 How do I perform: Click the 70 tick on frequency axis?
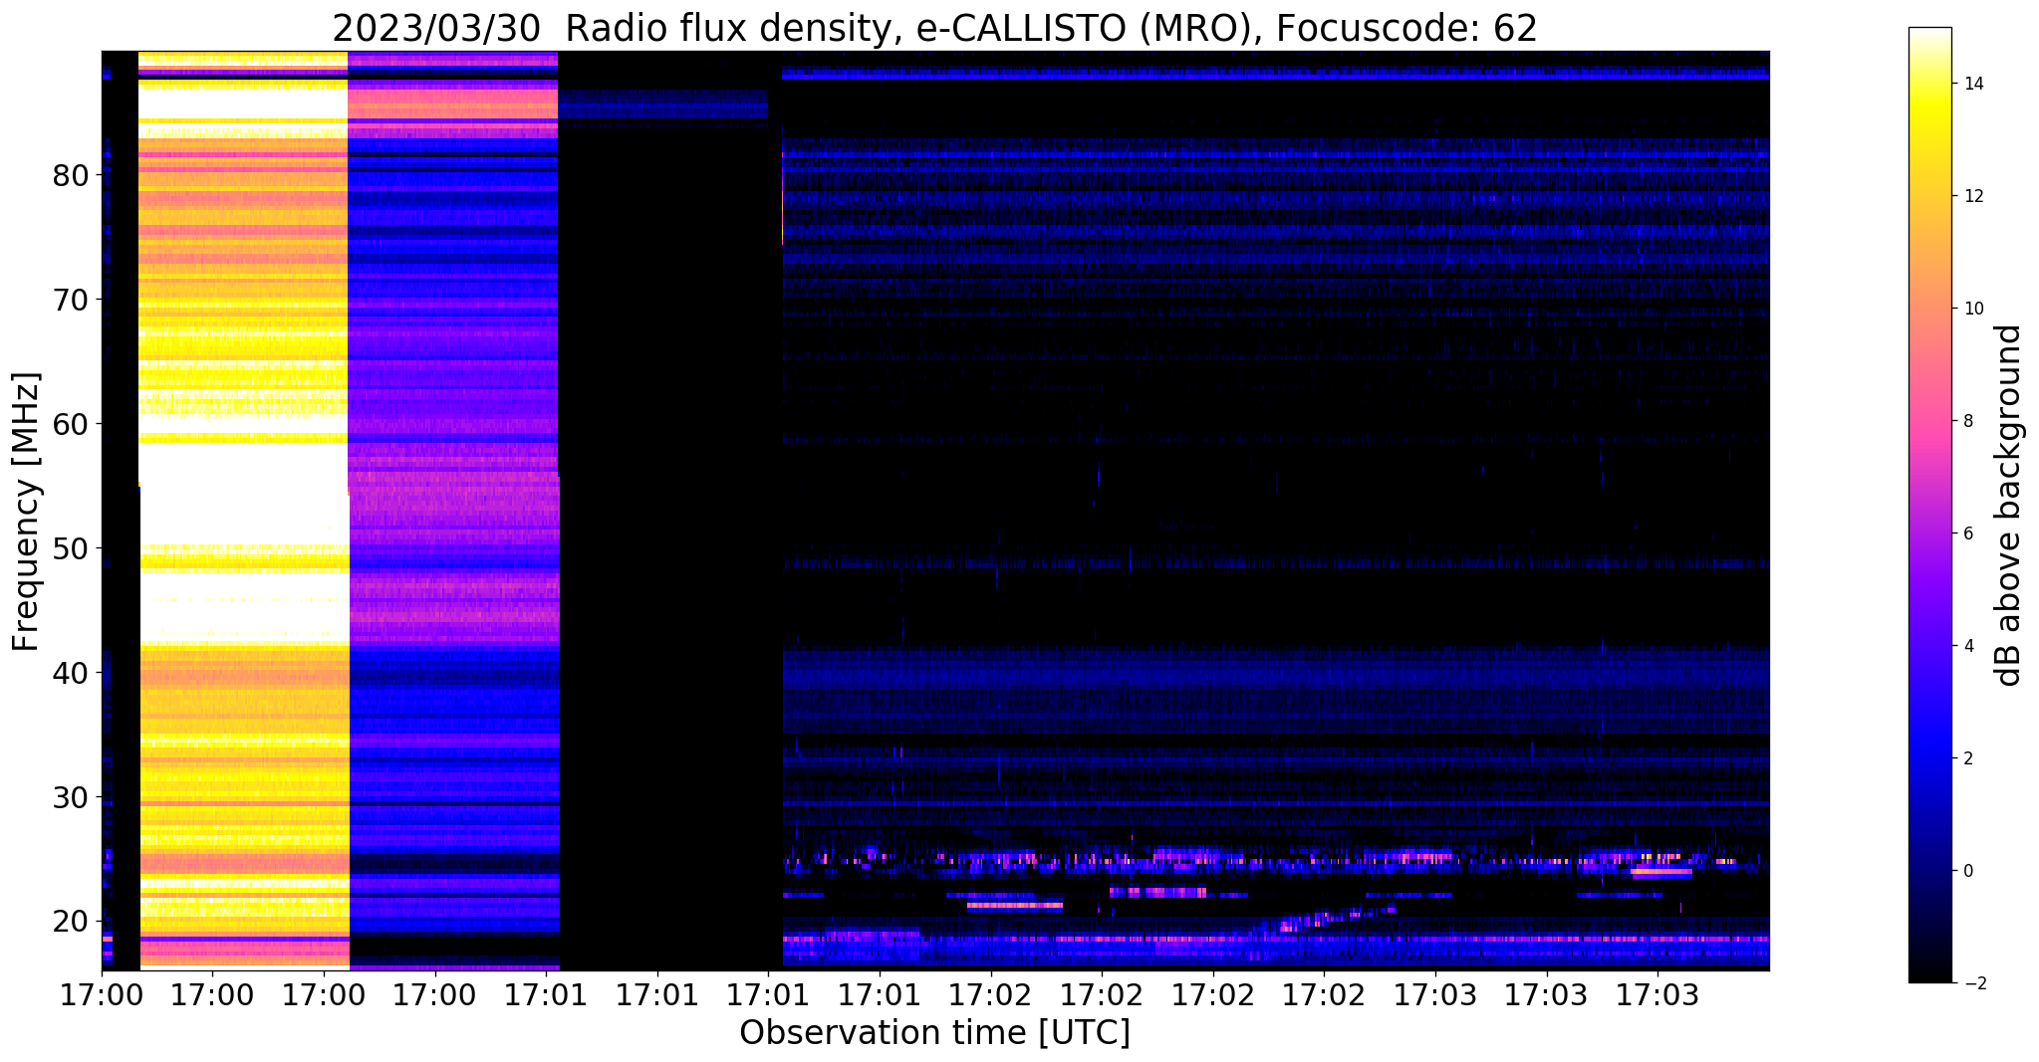[x=71, y=300]
